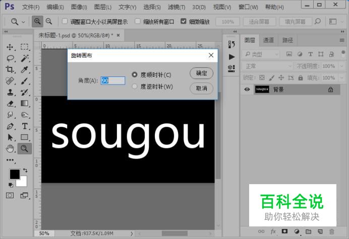Open the zoom tool preset dropdown
The image size is (349, 239).
click(23, 22)
